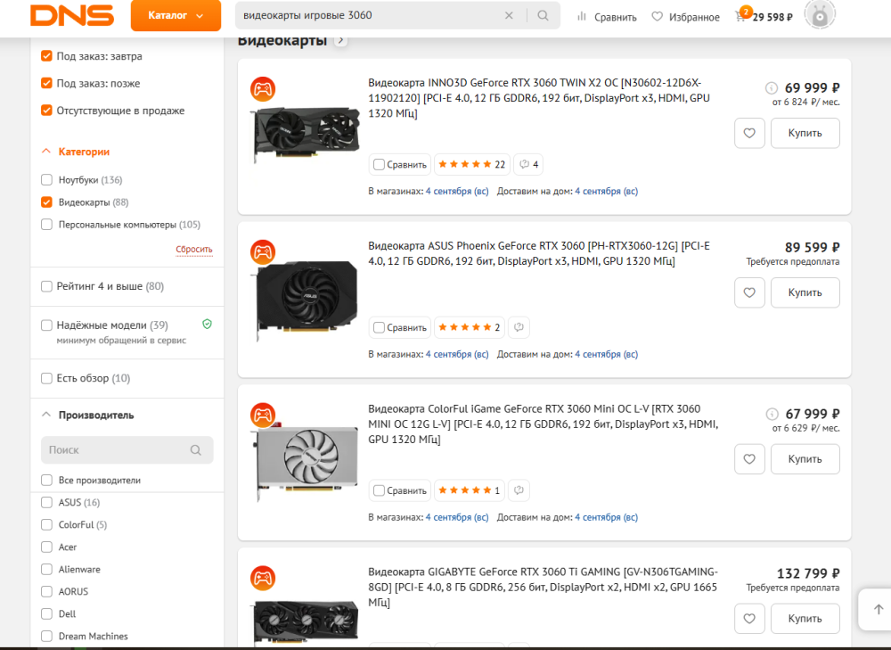Open Избранное in the header
Screen dimensions: 891x650
pos(685,16)
